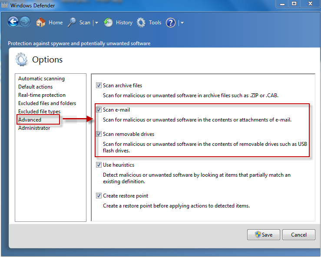Click the 'Scan archive files' label text
This screenshot has width=321, height=257.
point(122,86)
